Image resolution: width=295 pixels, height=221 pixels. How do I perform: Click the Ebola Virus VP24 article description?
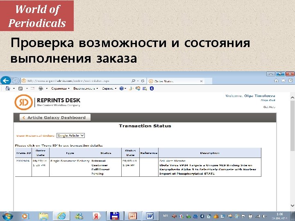pos(208,169)
